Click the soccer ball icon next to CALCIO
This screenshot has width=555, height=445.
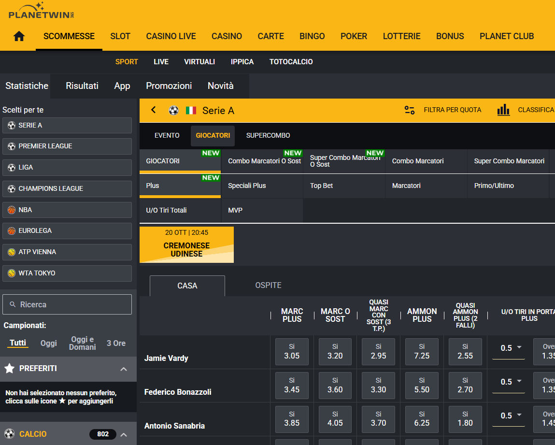[10, 434]
